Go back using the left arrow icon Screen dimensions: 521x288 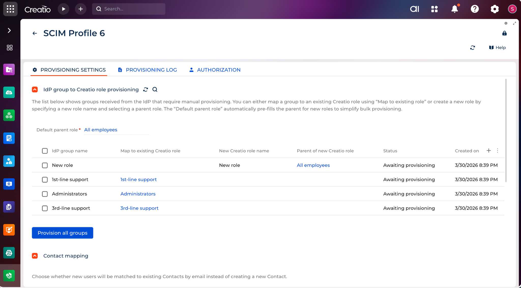(35, 33)
